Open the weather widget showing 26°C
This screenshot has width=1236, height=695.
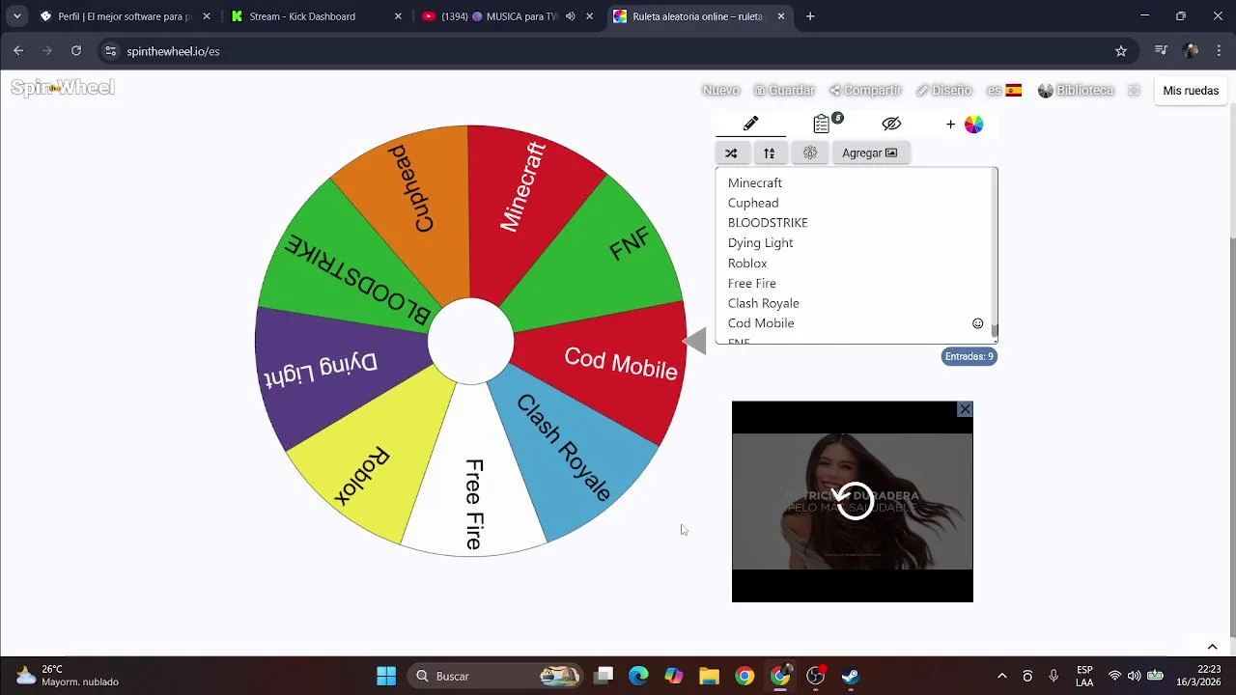click(68, 676)
